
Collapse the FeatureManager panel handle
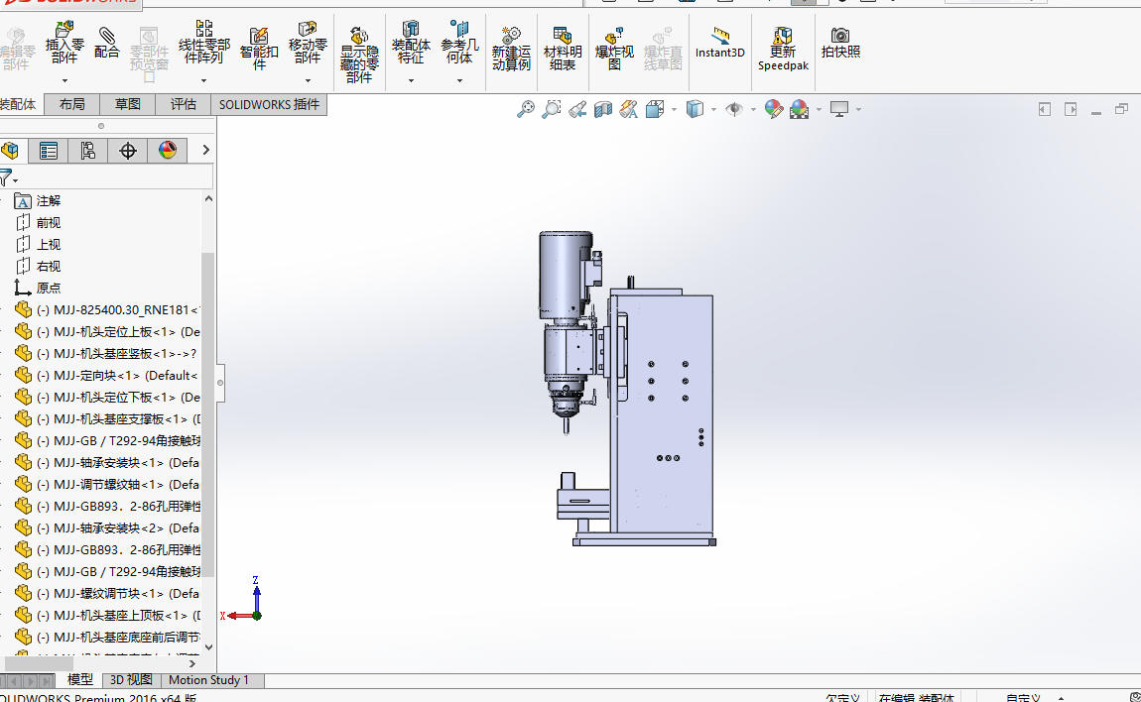pyautogui.click(x=219, y=383)
